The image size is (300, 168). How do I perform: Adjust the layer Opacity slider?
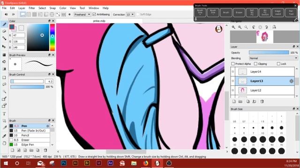coord(269,52)
